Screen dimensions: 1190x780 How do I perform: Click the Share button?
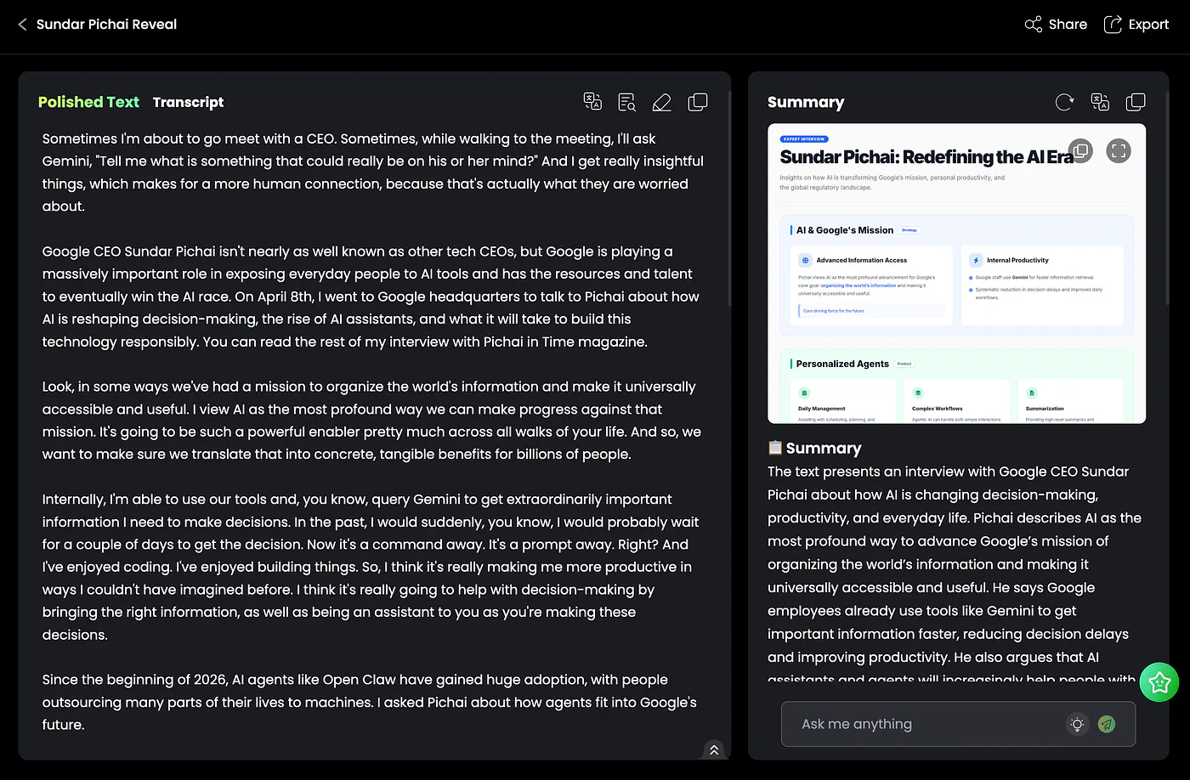(x=1056, y=25)
